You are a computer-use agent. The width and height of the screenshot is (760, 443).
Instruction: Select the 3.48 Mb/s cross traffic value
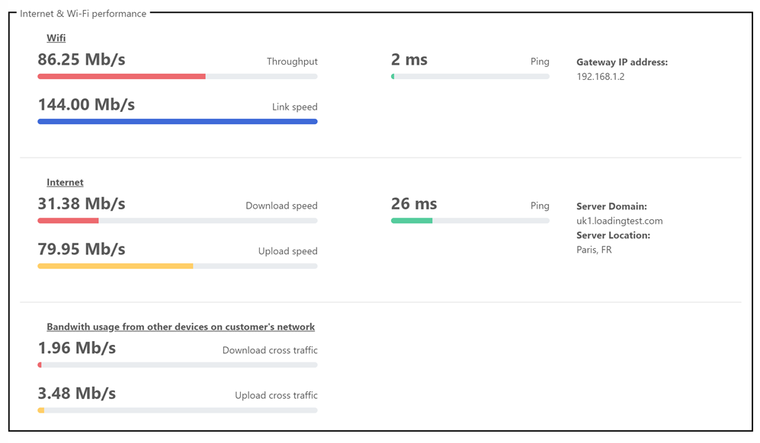click(x=76, y=393)
